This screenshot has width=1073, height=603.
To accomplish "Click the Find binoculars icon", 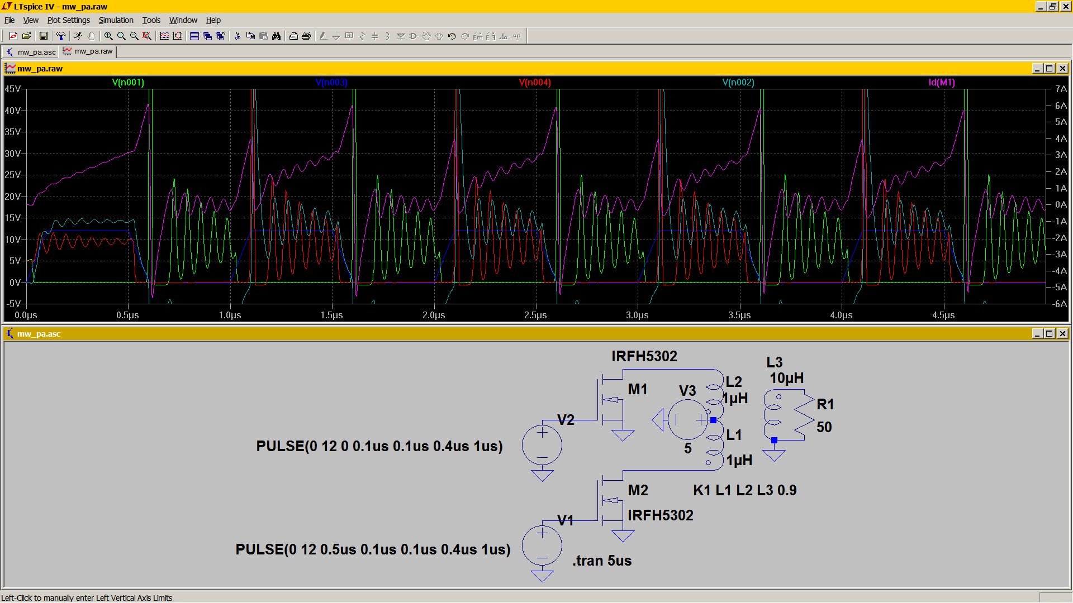I will tap(276, 36).
